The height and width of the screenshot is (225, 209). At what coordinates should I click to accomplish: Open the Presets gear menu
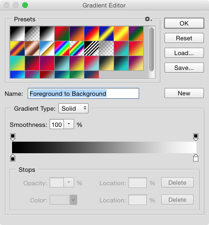tap(148, 19)
